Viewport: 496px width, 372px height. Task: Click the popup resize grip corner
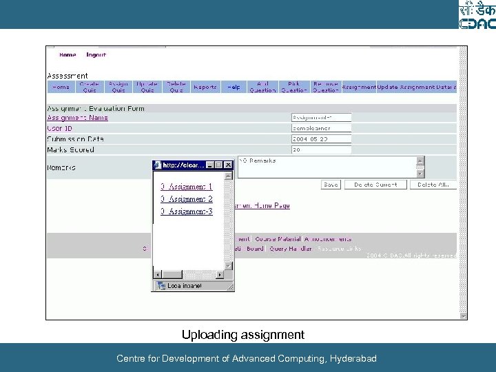(x=230, y=287)
